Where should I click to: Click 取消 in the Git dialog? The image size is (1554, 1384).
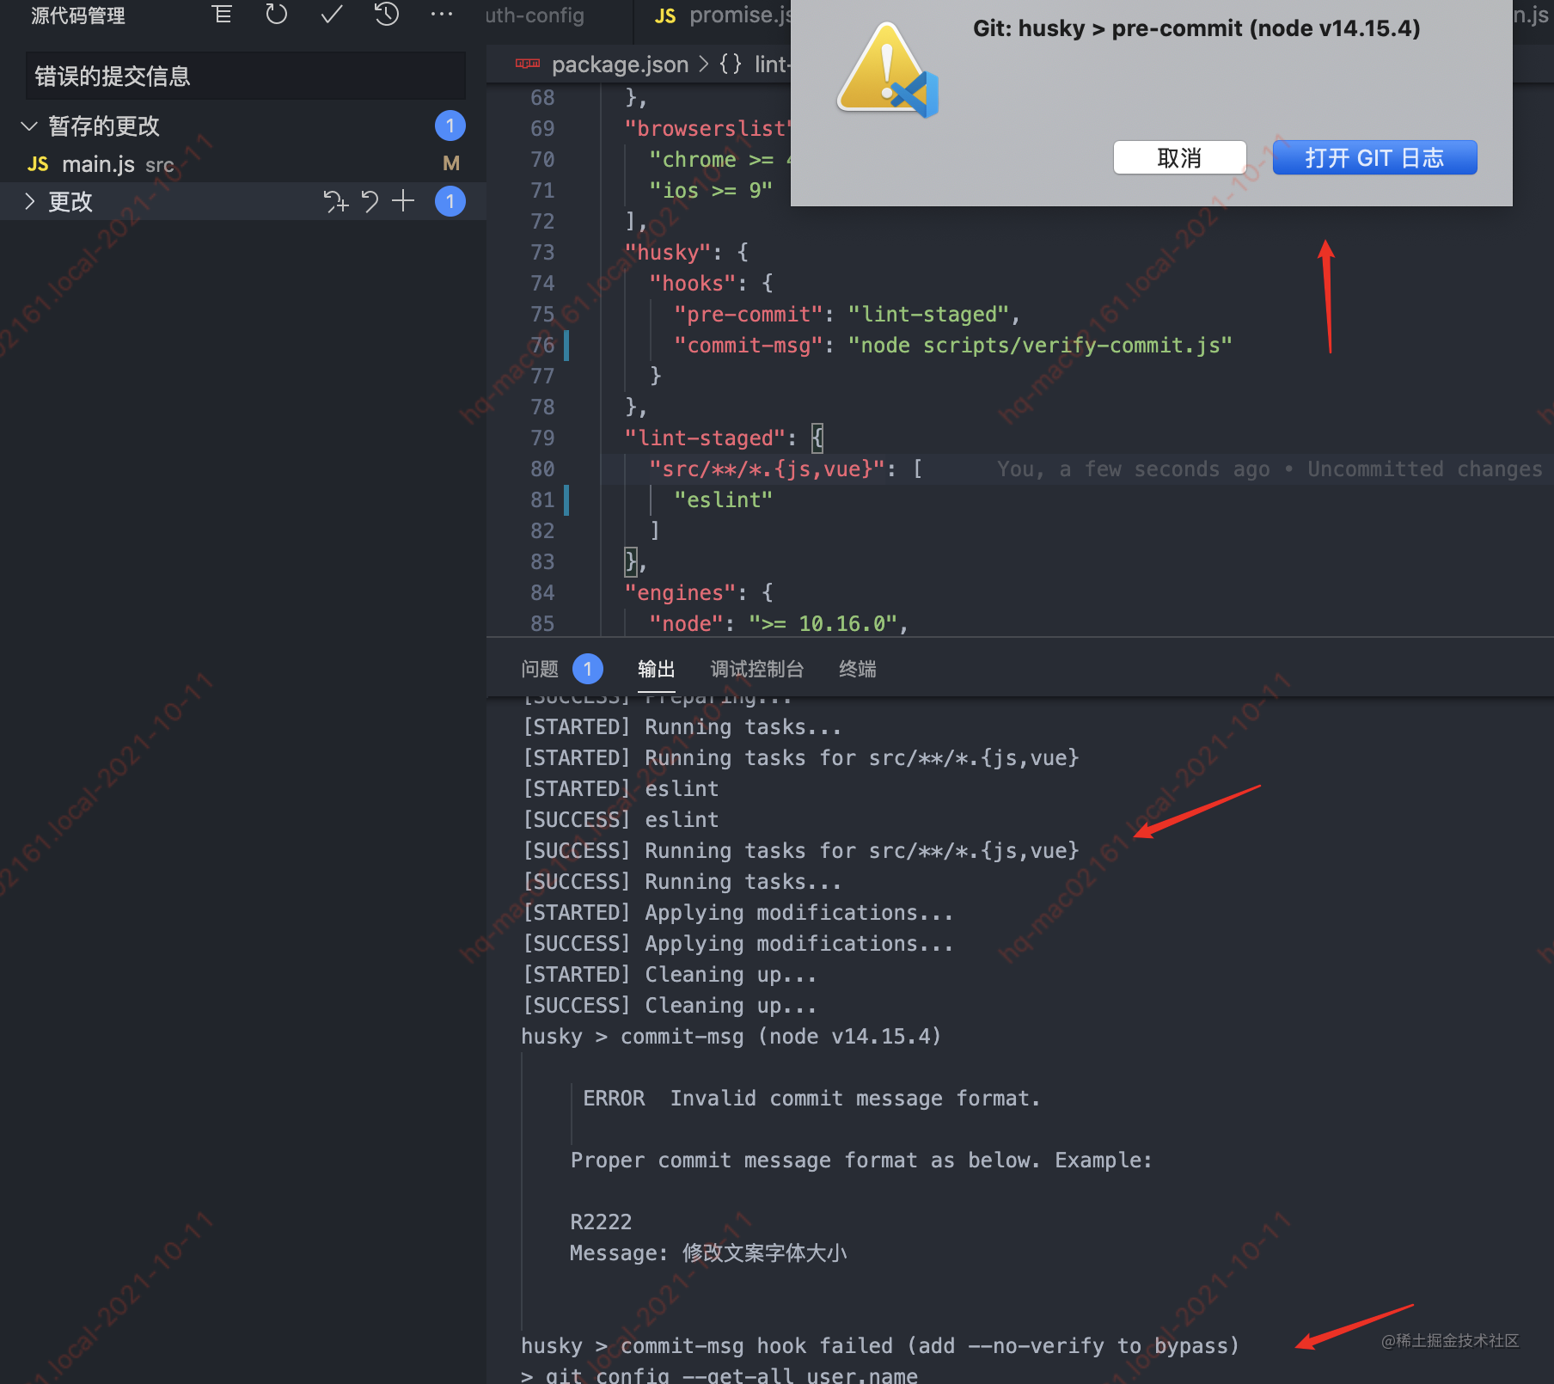pyautogui.click(x=1179, y=157)
